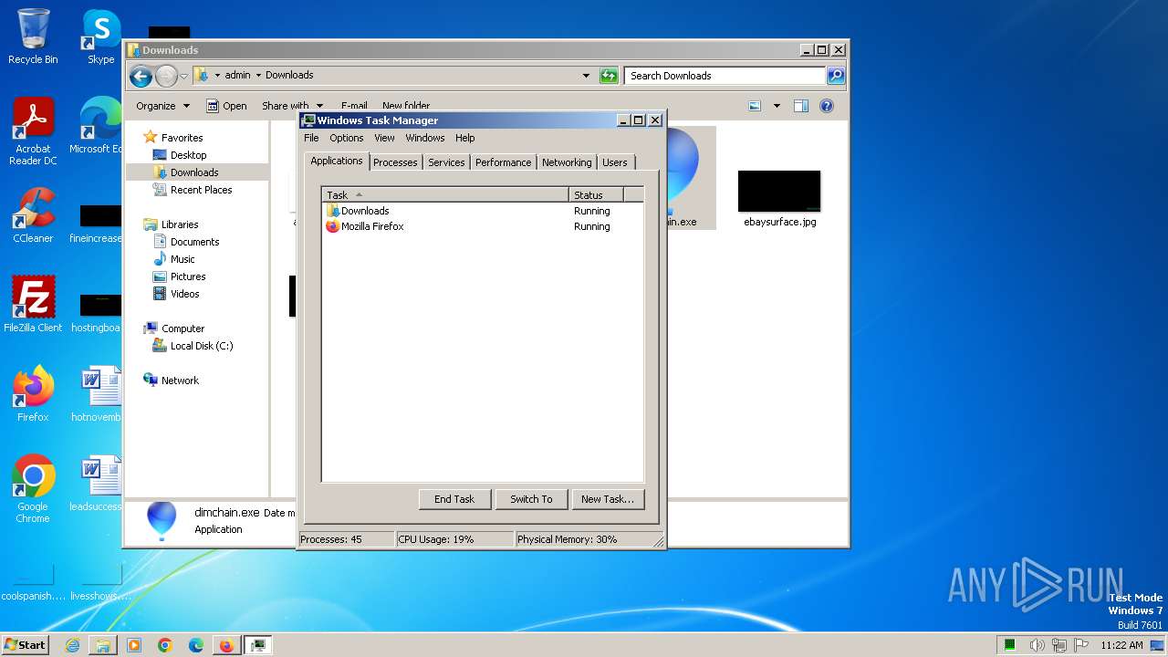This screenshot has height=657, width=1168.
Task: Open Task Manager View menu
Action: click(384, 138)
